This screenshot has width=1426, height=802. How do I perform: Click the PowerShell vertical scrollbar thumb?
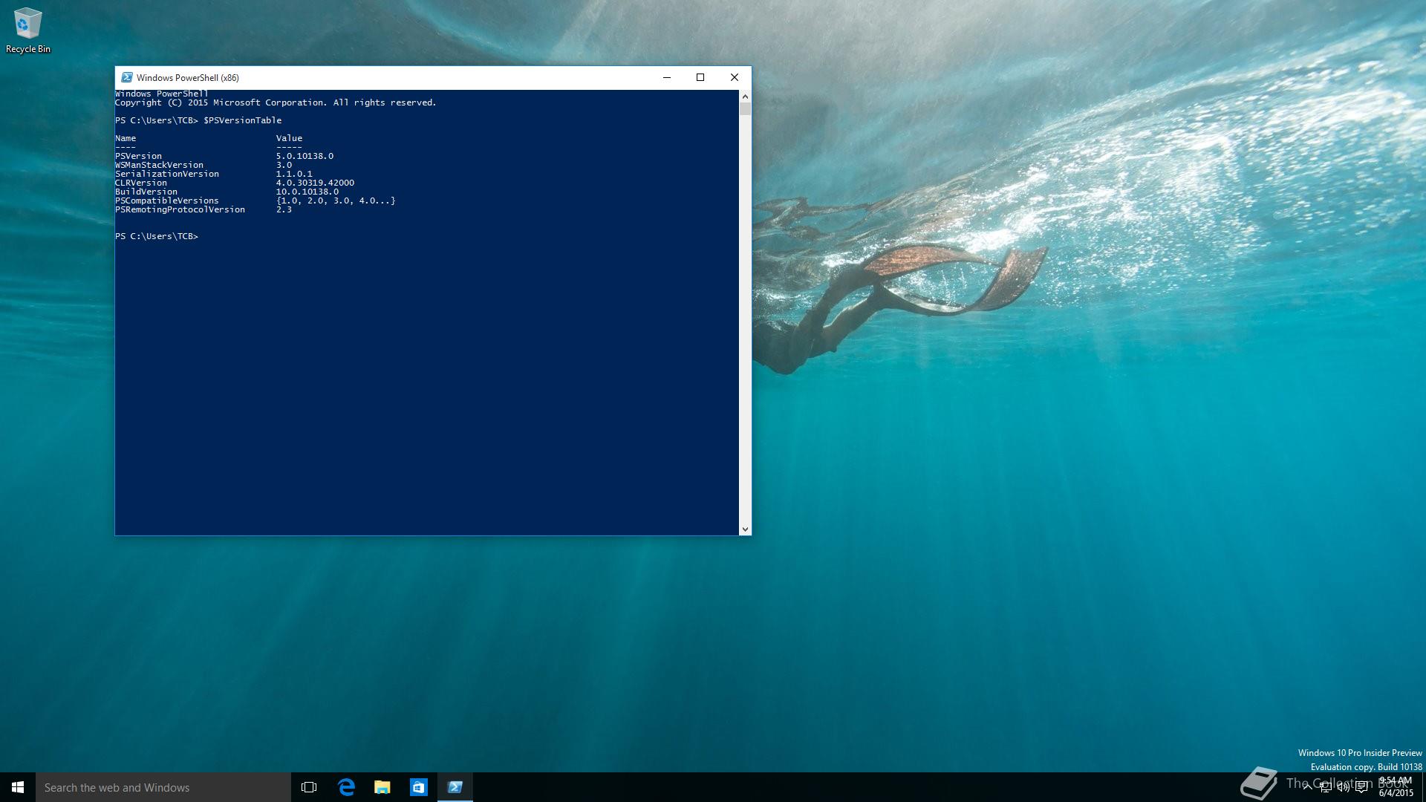pos(745,108)
